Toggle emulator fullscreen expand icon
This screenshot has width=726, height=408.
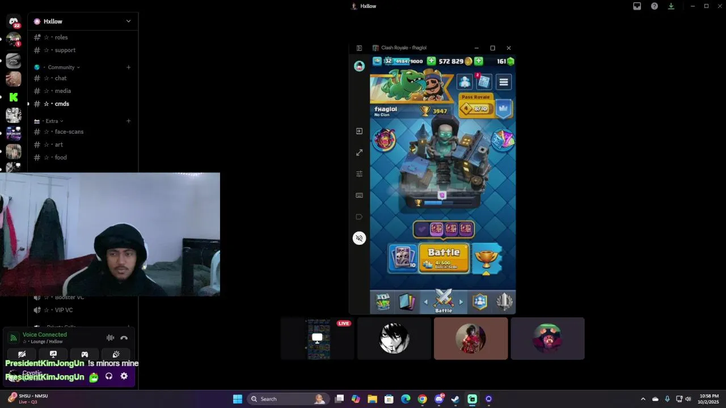point(359,152)
